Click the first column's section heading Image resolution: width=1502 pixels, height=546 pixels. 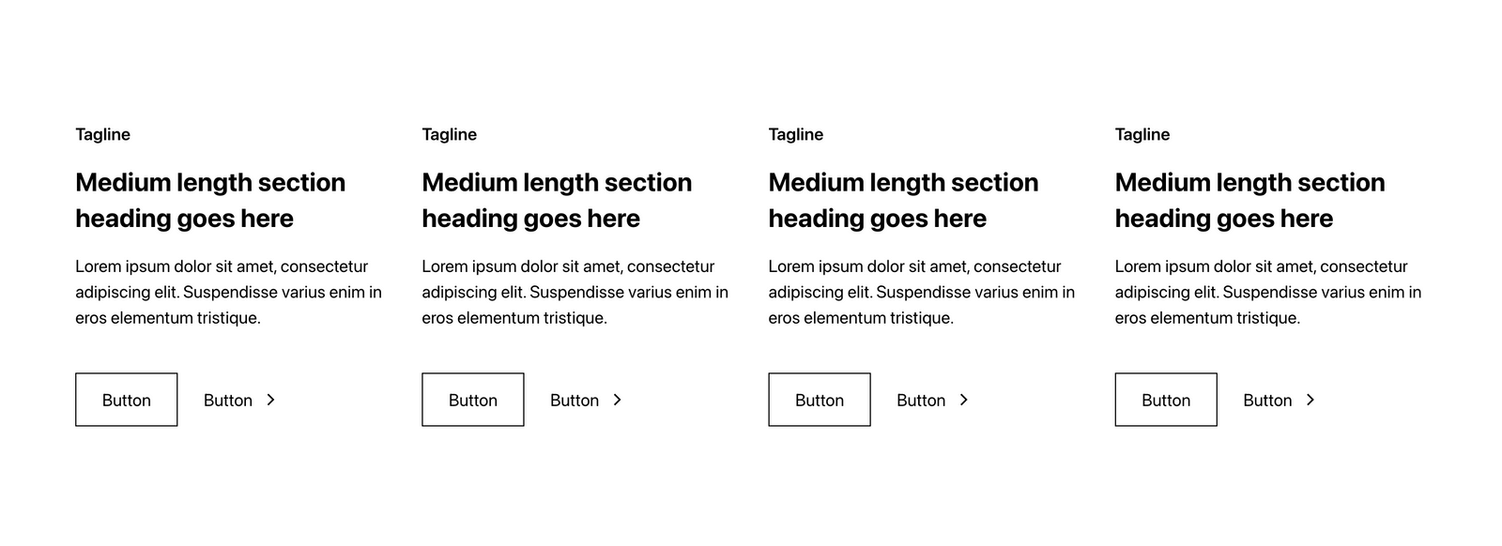pos(210,200)
